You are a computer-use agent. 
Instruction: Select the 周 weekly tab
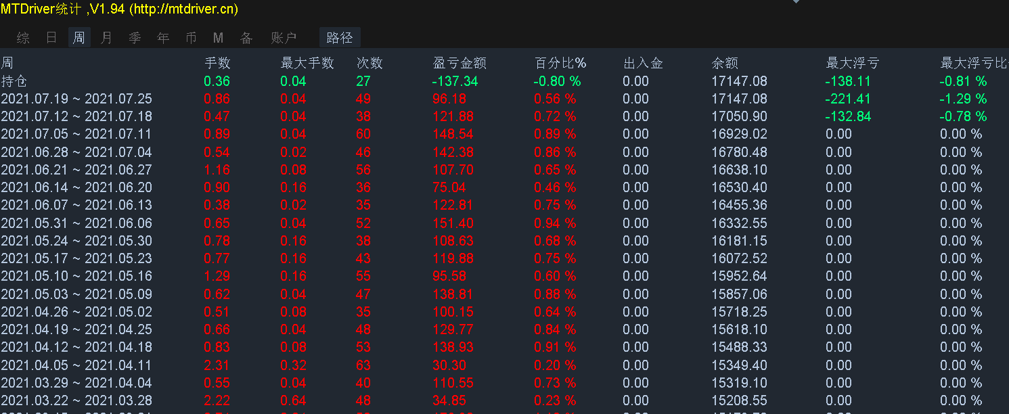click(79, 38)
